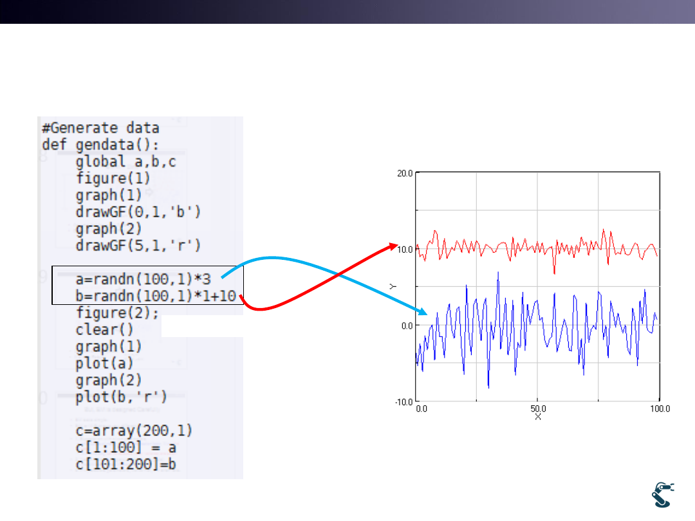Click the X axis title under the chart
The width and height of the screenshot is (695, 521).
point(538,417)
